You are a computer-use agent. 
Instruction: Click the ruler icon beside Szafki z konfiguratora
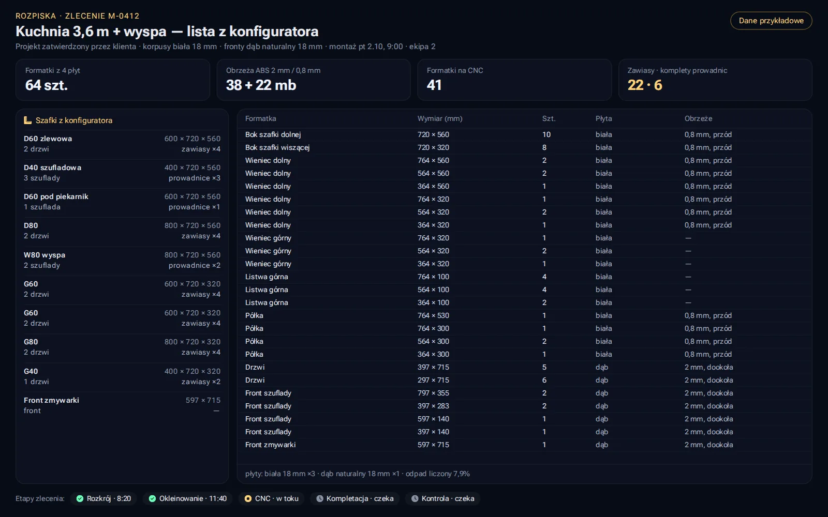click(28, 120)
